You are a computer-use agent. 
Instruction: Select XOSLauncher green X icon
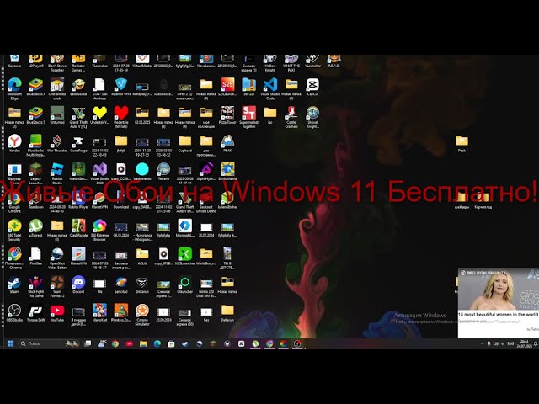(x=185, y=257)
